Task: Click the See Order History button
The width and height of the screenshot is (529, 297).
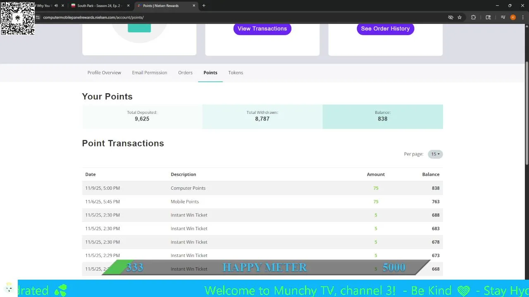Action: point(385,28)
